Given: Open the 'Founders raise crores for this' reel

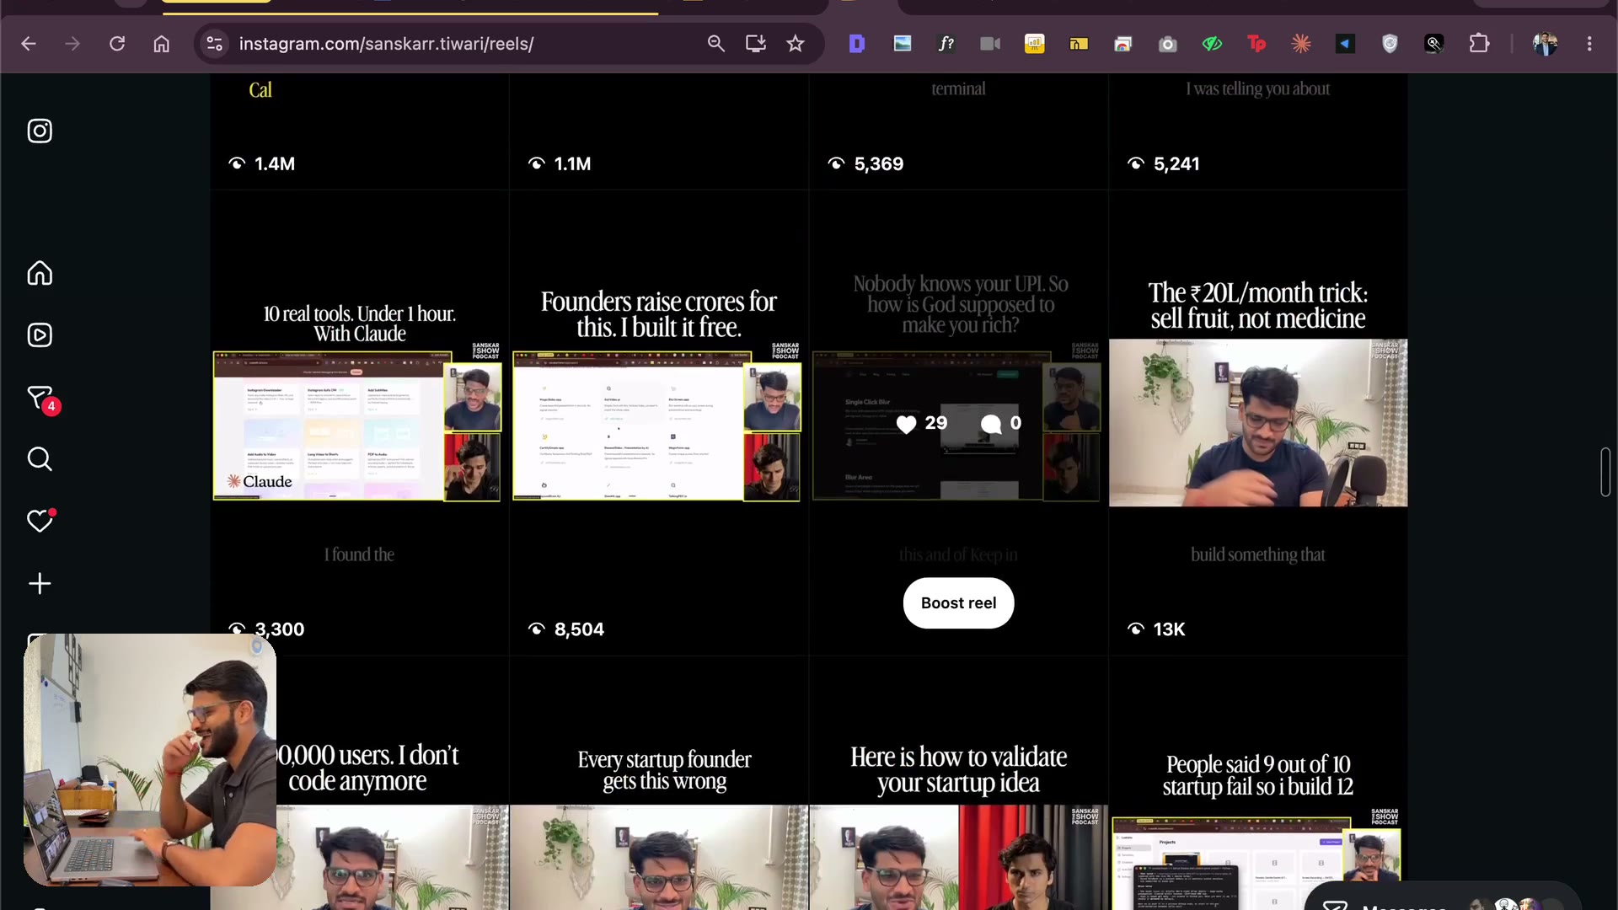Looking at the screenshot, I should pyautogui.click(x=659, y=423).
